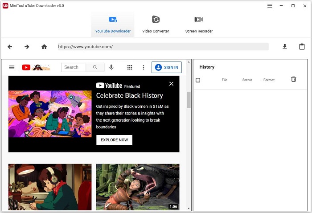Click the scroll down arrow
312x213 pixels.
189,209
